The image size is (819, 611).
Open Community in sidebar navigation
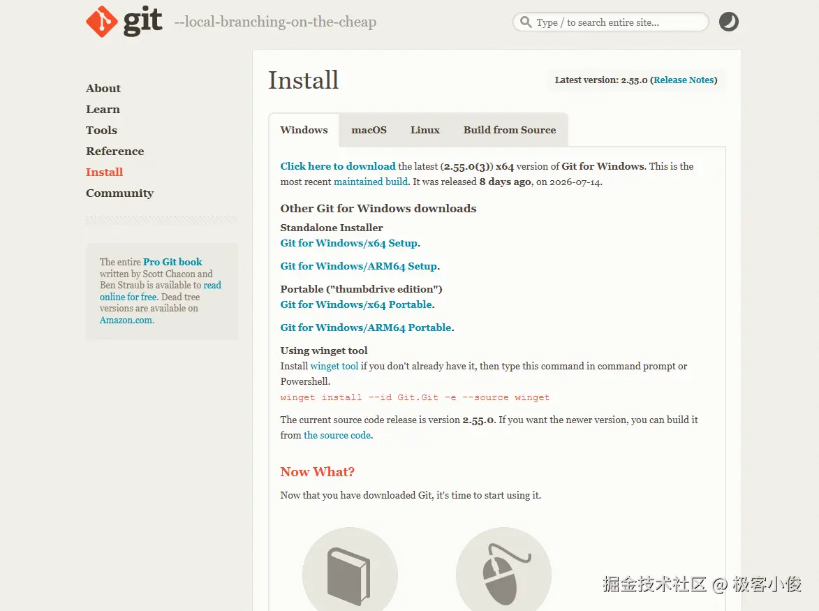[119, 193]
